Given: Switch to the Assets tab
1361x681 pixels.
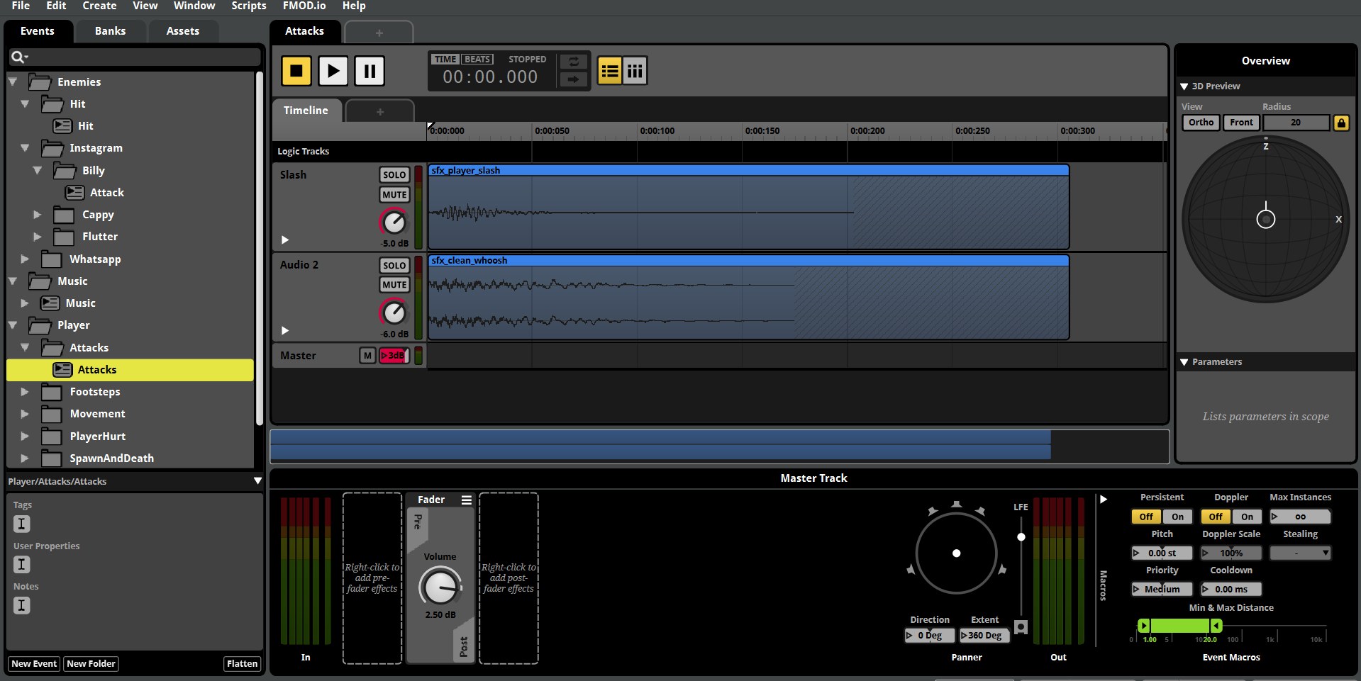Looking at the screenshot, I should (183, 31).
